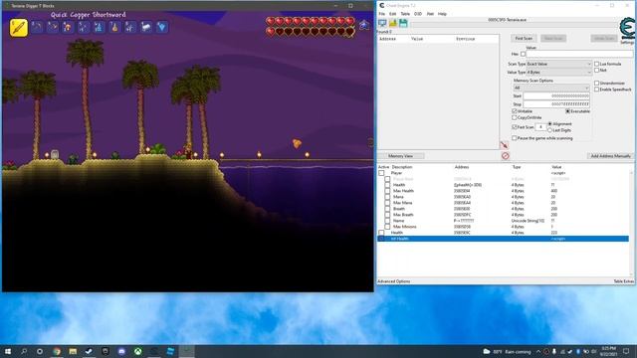
Task: Click Add Address Manually
Action: coord(610,156)
